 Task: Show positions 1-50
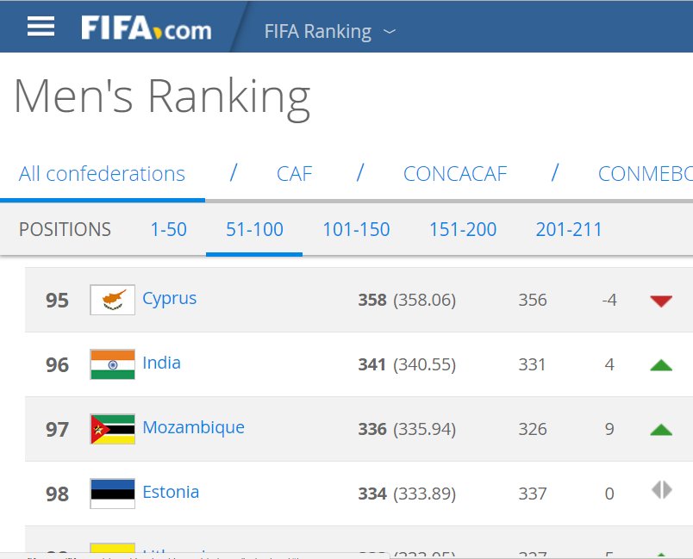click(x=168, y=229)
